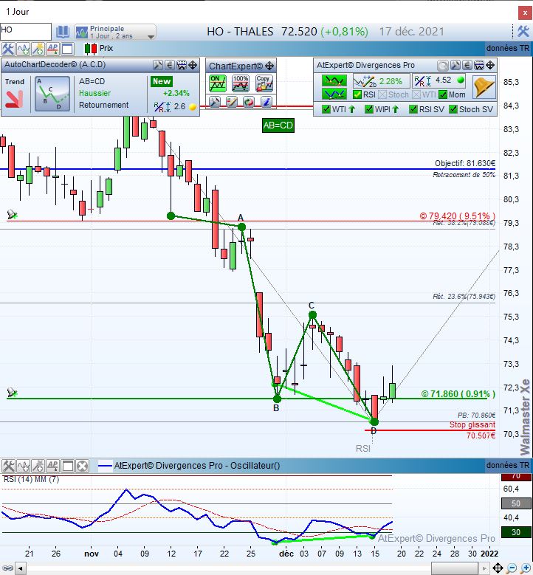
Task: Open the book list icon beside the ticker field
Action: 63,32
